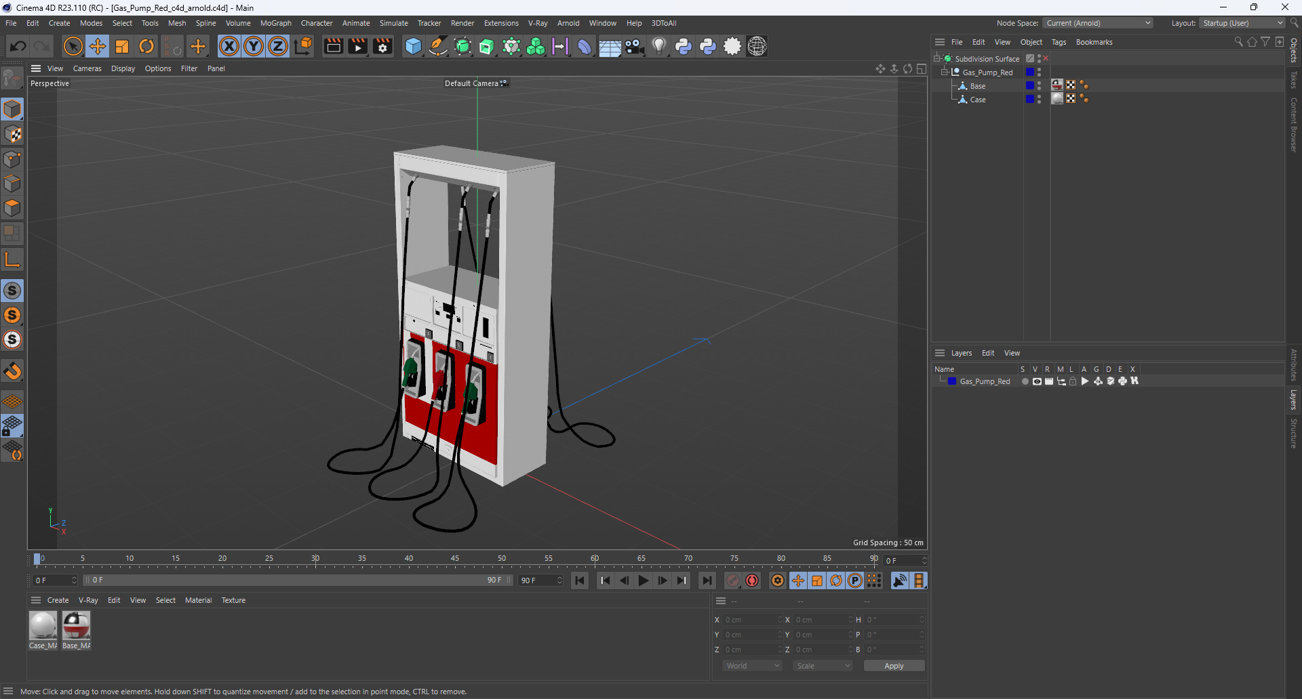Add a Light object

(x=659, y=46)
